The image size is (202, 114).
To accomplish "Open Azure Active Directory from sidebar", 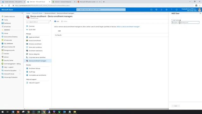I will (11, 37).
